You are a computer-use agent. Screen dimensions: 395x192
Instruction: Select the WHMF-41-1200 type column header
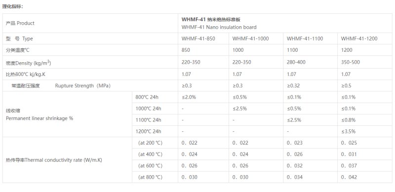coord(365,38)
